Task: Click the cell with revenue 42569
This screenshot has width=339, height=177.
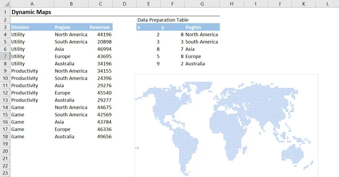Action: point(104,115)
